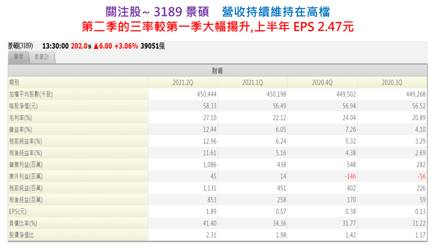Open the 季累計 tab
Viewport: 436px width, 251px height.
[42, 58]
